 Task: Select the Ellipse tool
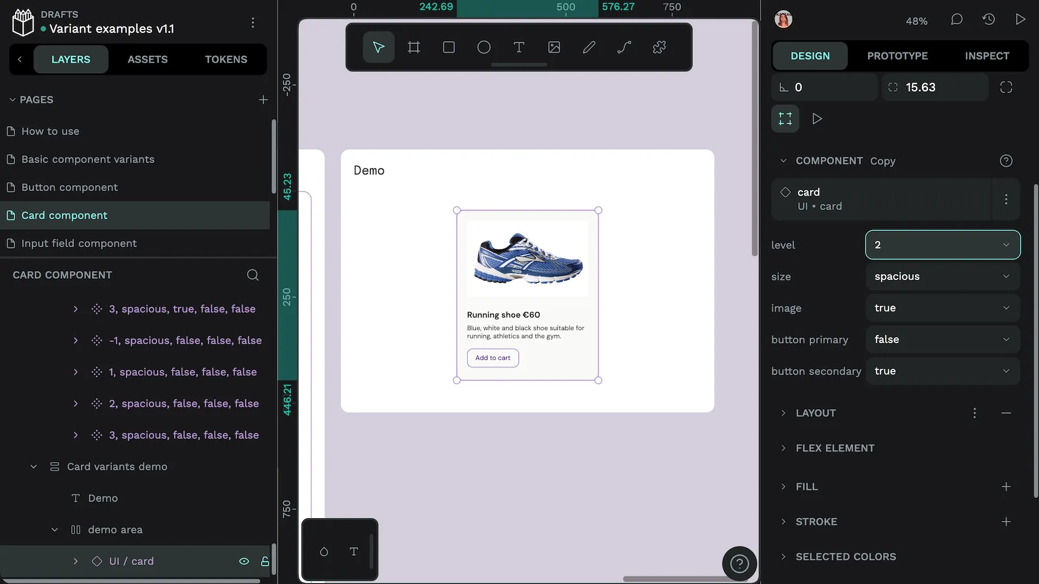(x=484, y=47)
